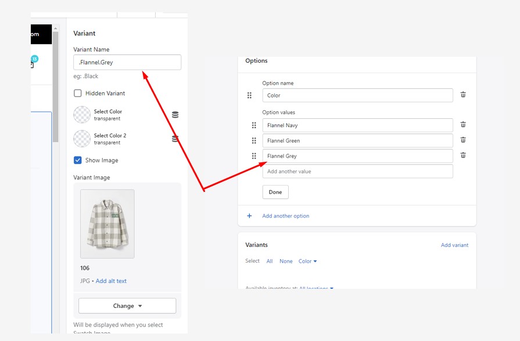The image size is (520, 341).
Task: Open the All locations inventory dropdown
Action: tap(317, 288)
